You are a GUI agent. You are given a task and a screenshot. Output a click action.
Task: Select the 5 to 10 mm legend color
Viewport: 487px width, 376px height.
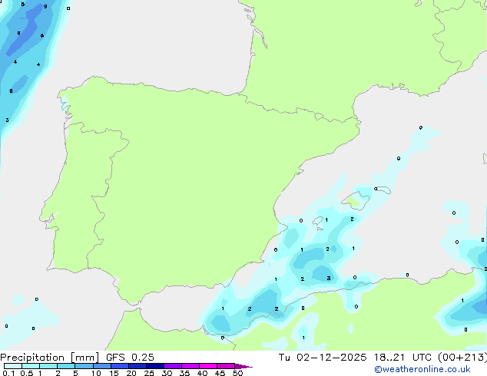tap(84, 366)
